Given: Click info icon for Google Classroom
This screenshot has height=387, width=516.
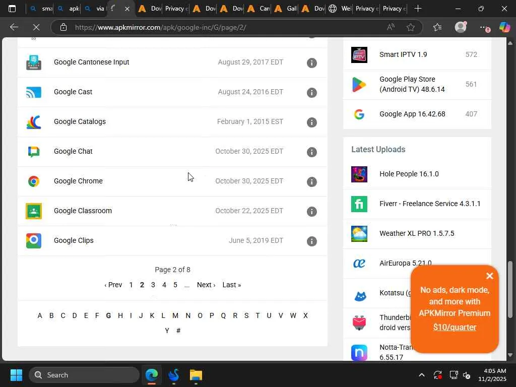Looking at the screenshot, I should click(311, 211).
